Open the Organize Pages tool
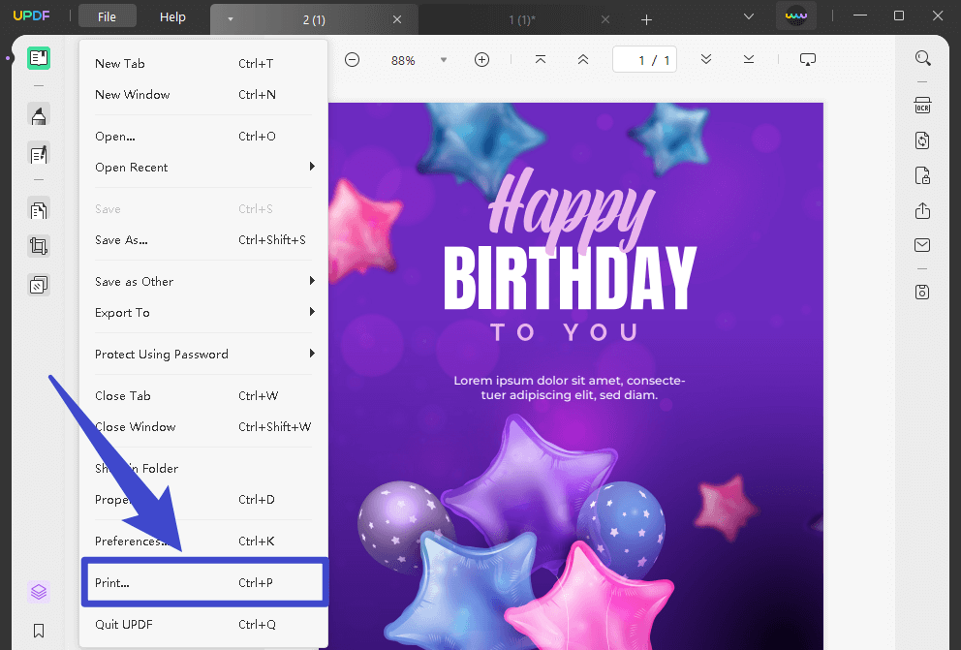 tap(39, 211)
